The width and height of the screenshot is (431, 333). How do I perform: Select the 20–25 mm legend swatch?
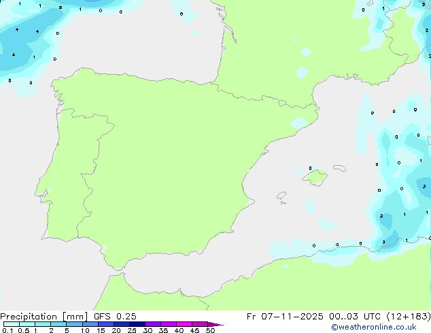coord(122,324)
